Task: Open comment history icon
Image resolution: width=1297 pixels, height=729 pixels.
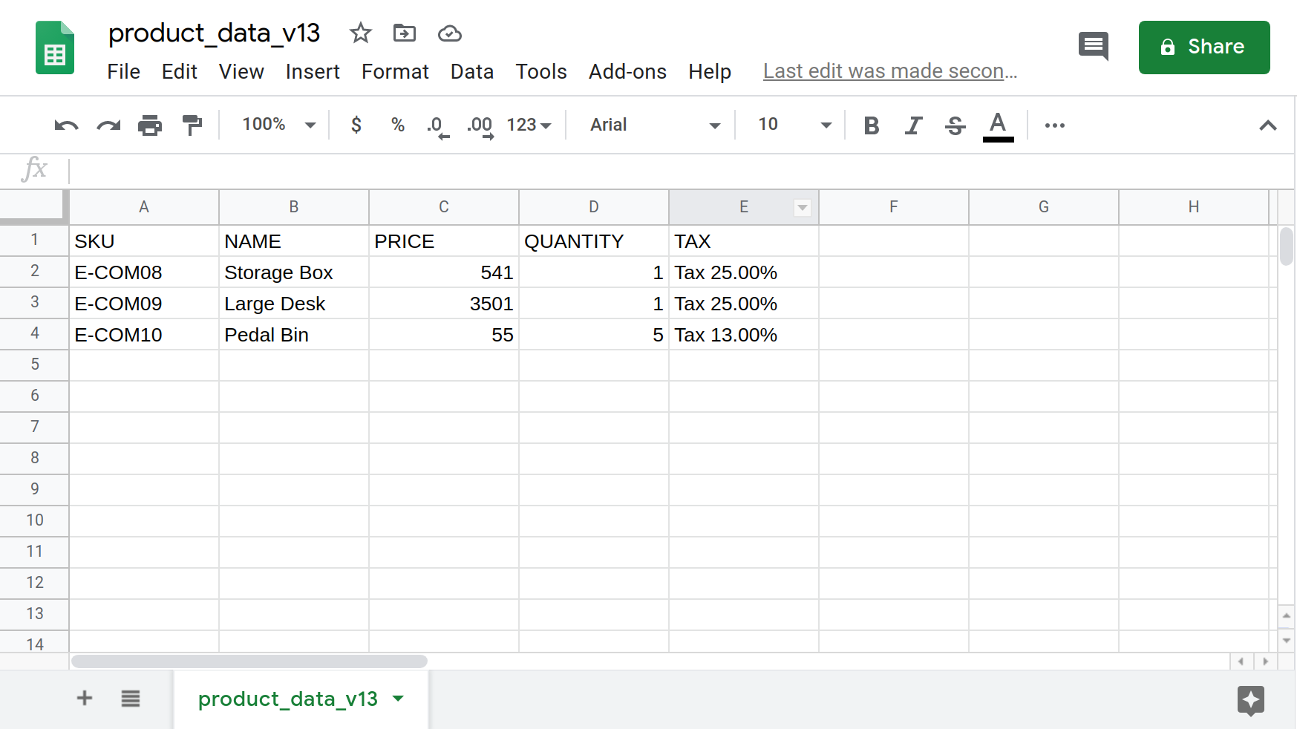Action: coord(1094,46)
